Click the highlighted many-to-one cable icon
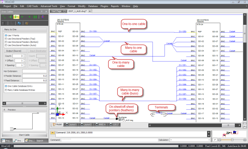 (x=16, y=17)
